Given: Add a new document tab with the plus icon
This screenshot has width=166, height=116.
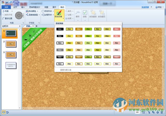Looking at the screenshot, I should pyautogui.click(x=37, y=26).
